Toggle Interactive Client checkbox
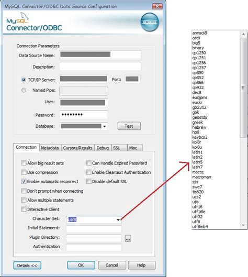The image size is (248, 277). 24,209
